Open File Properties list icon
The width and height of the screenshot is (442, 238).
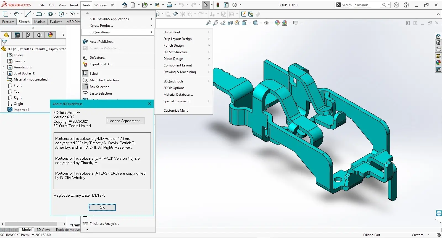point(226,5)
